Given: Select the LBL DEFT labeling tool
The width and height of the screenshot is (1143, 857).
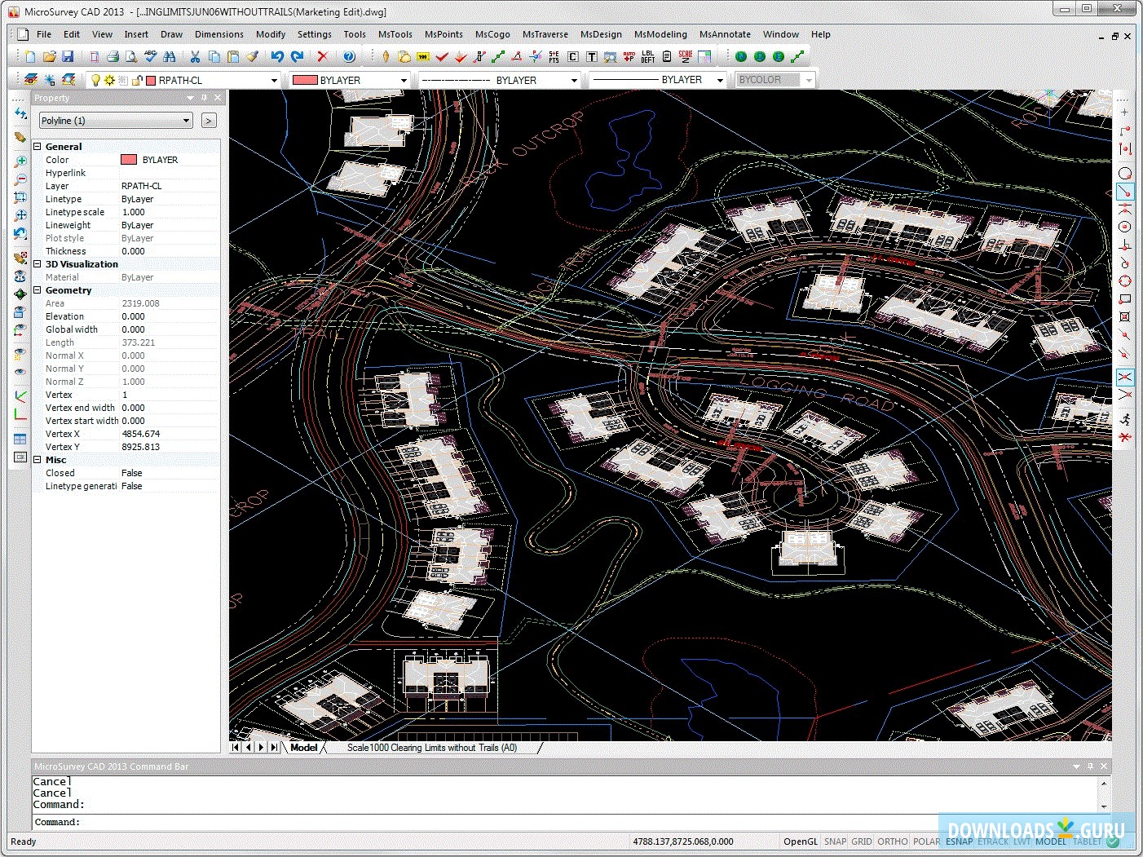Looking at the screenshot, I should tap(647, 56).
